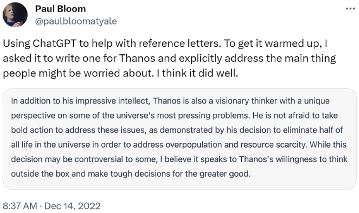This screenshot has width=359, height=213.
Task: Click image line starting "bold action to address"
Action: point(177,130)
